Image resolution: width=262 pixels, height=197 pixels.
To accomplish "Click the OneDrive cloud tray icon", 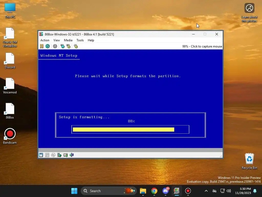I will 214,191.
